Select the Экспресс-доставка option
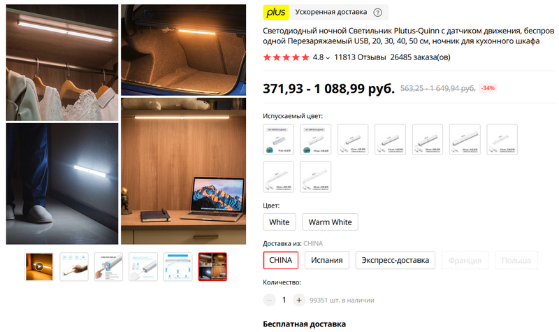Screen dimensions: 559x332 coord(395,260)
